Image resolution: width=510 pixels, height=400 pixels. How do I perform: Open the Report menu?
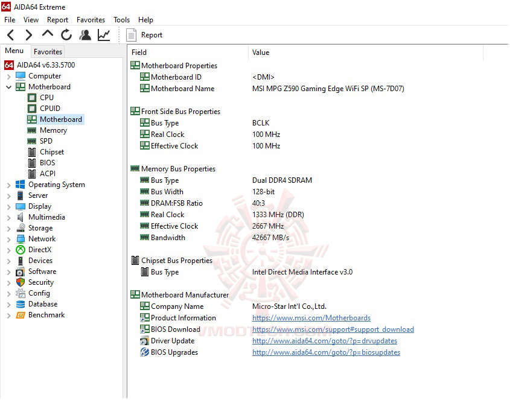coord(57,20)
